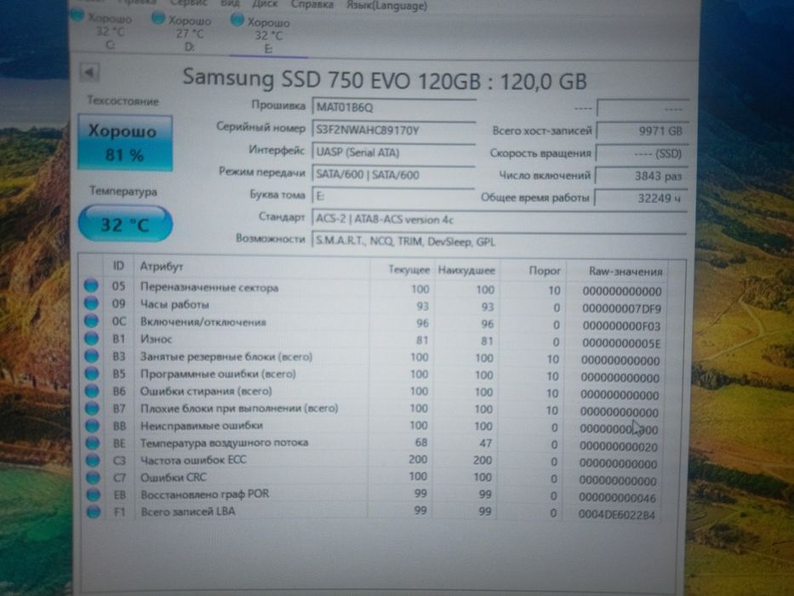Click the Общее время работы value 32249 ч

[641, 198]
